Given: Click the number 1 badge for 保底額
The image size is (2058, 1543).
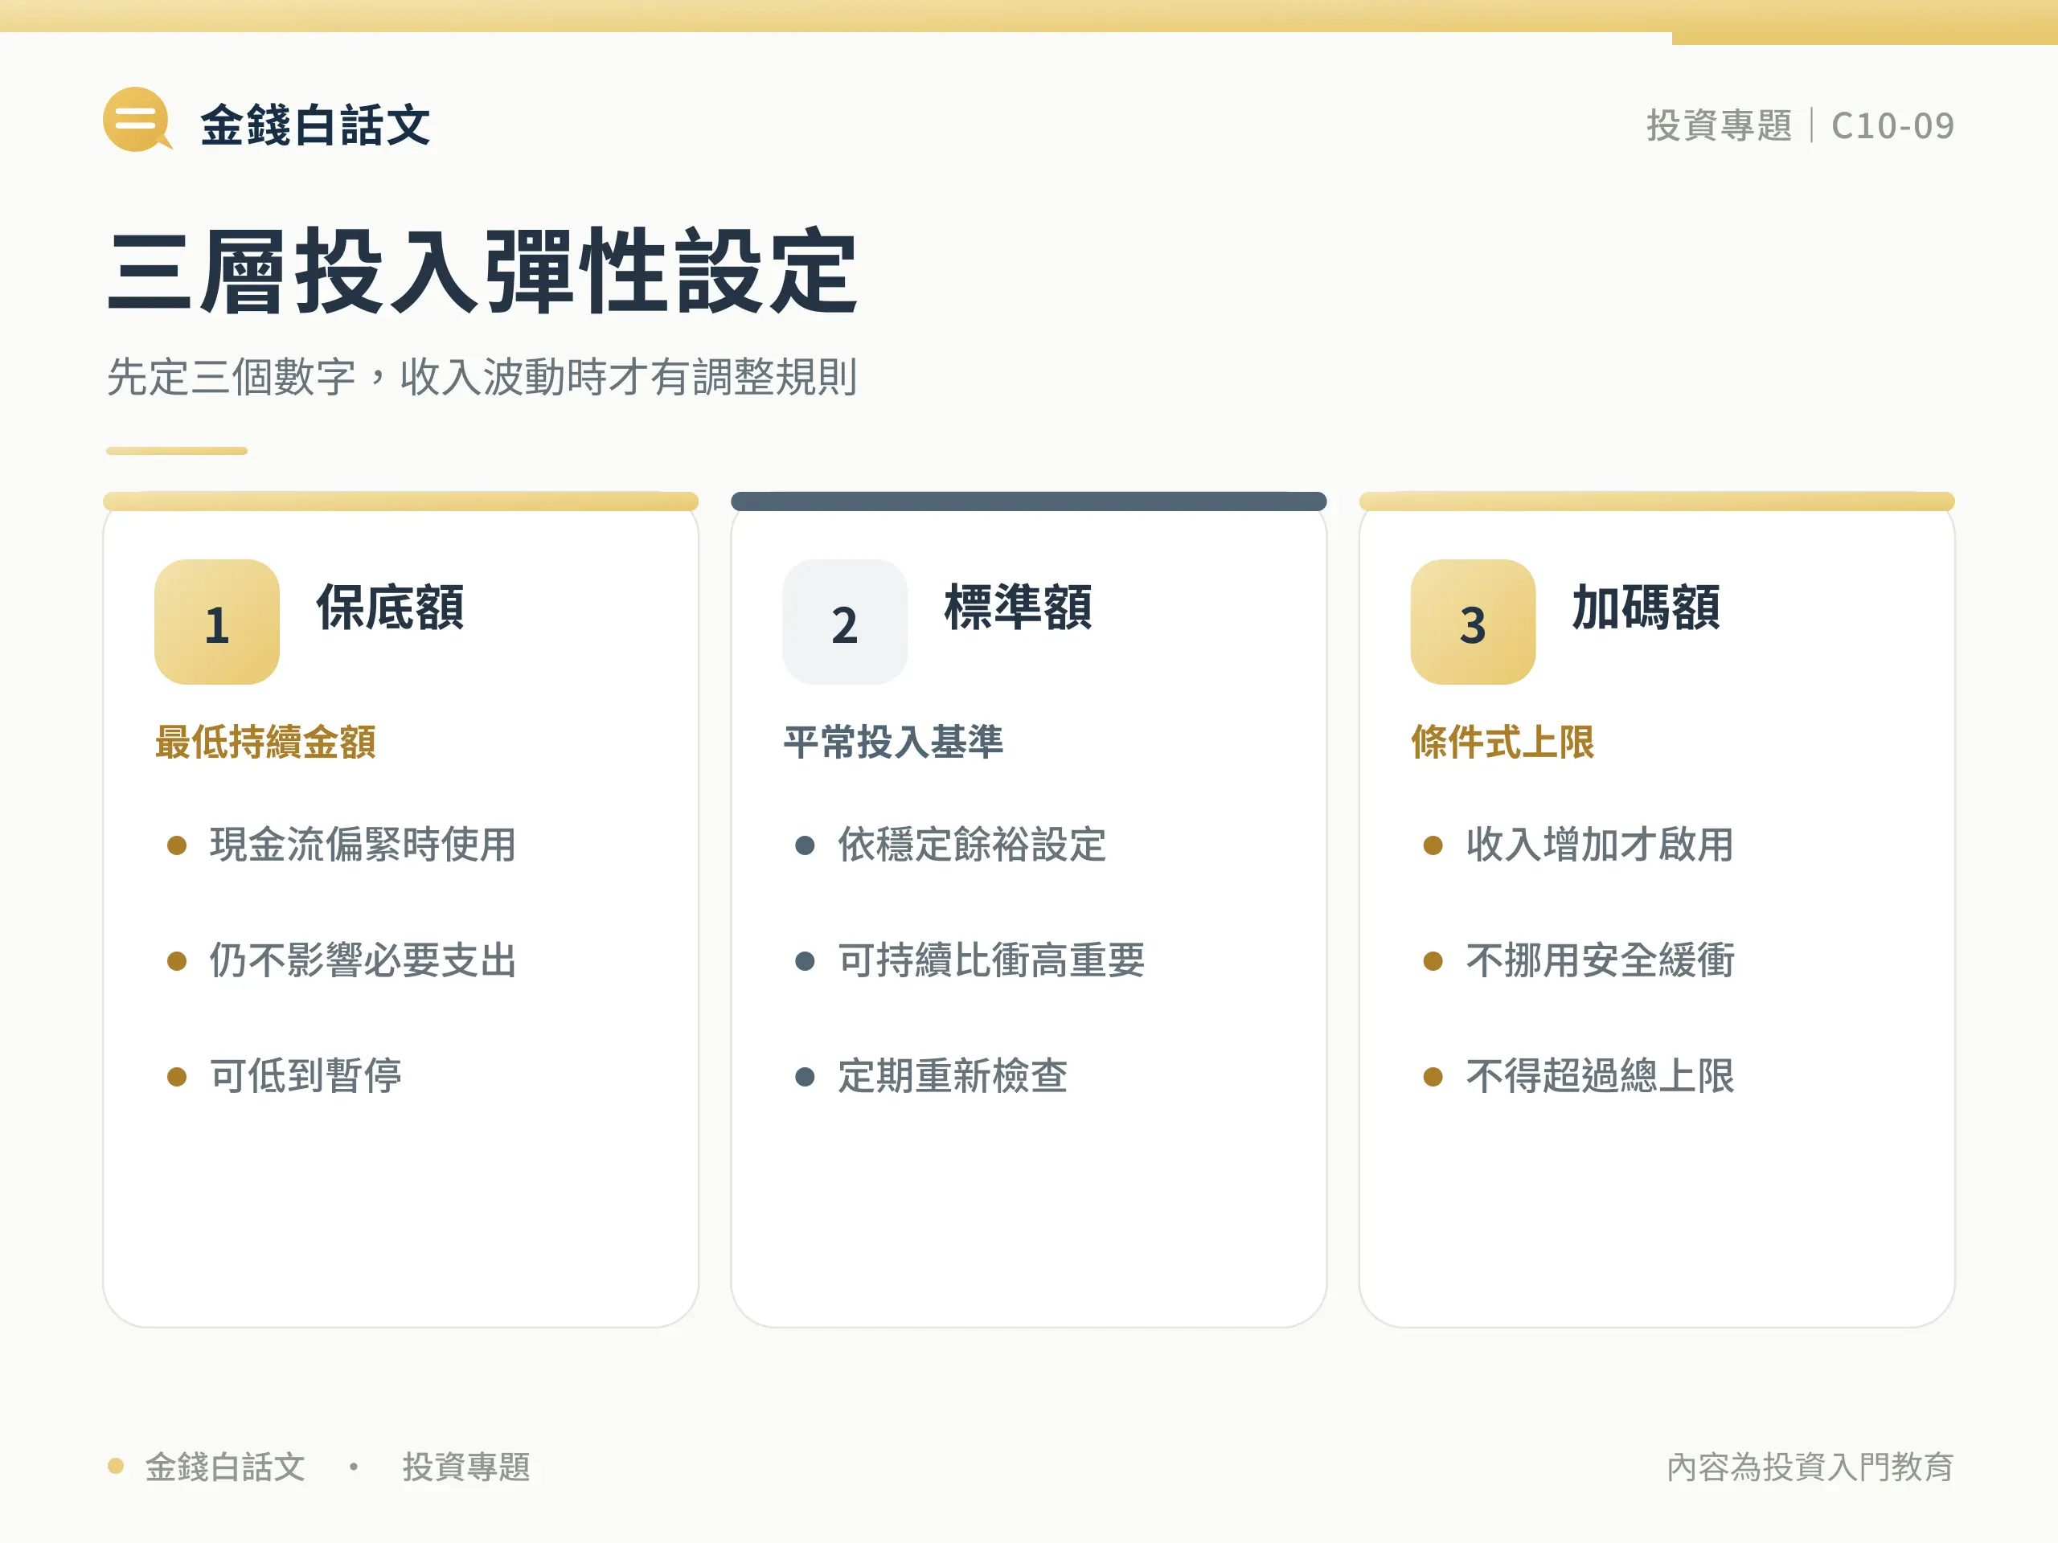Looking at the screenshot, I should click(217, 621).
